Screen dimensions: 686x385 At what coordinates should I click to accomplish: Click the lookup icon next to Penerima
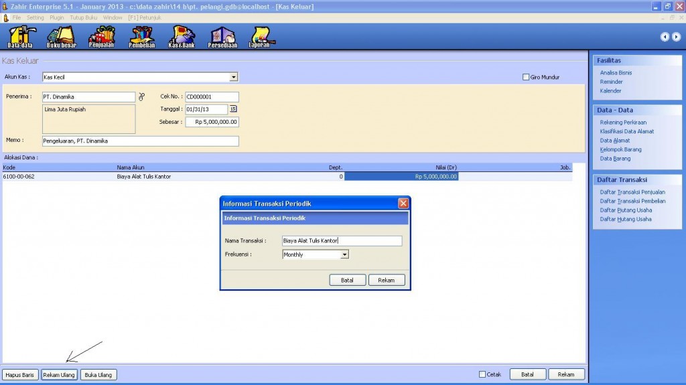[x=141, y=96]
